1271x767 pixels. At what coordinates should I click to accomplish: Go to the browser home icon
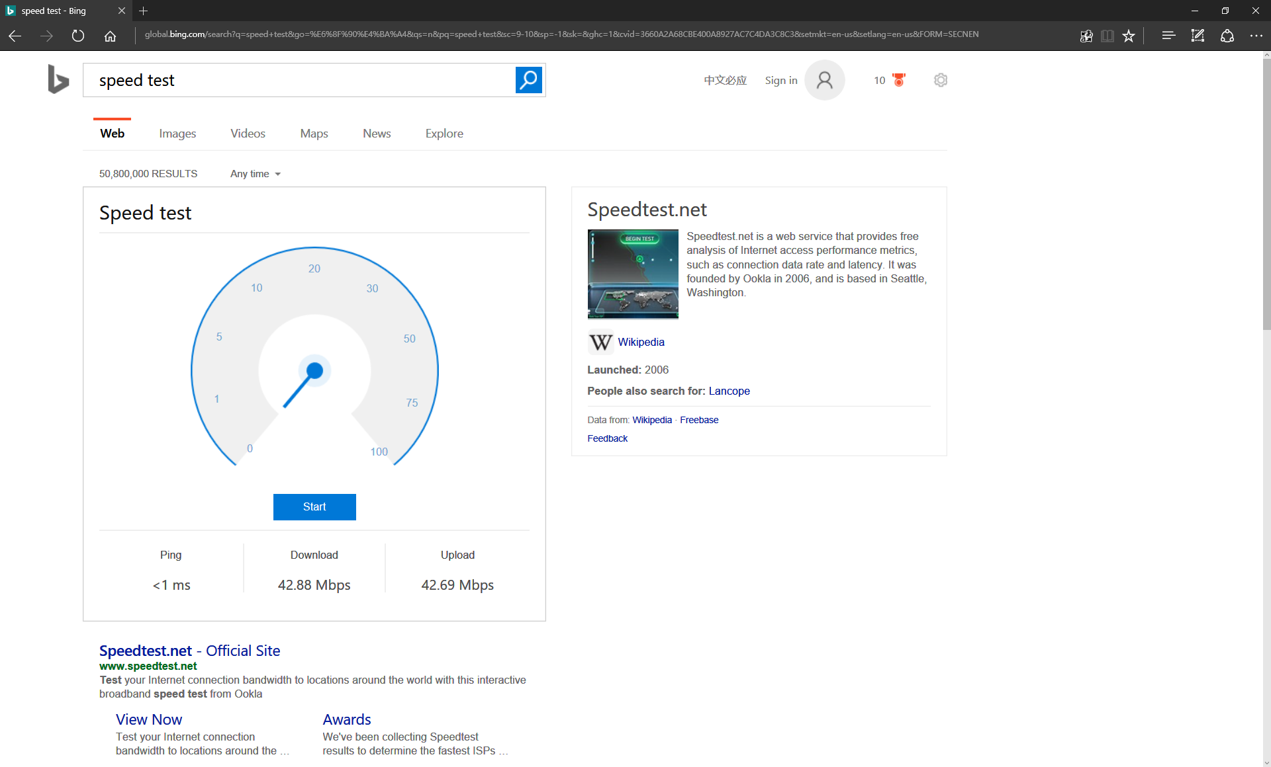pyautogui.click(x=110, y=36)
